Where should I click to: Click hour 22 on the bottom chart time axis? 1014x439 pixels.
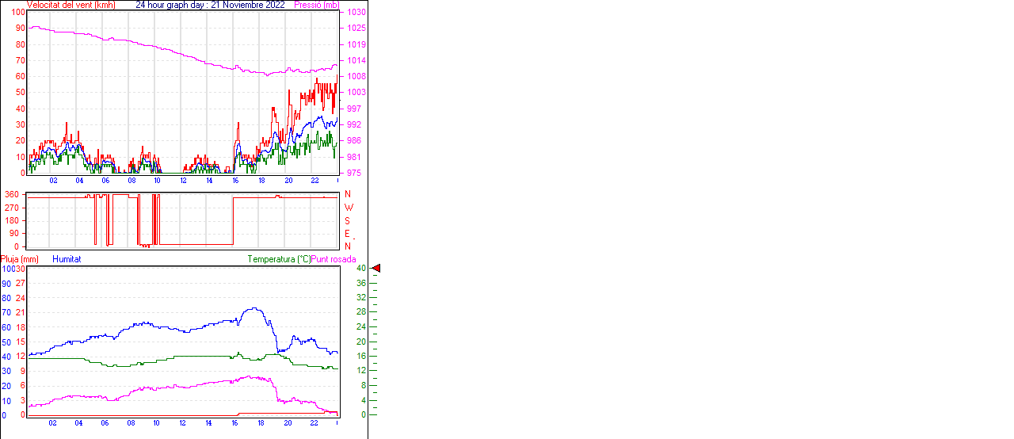[314, 423]
